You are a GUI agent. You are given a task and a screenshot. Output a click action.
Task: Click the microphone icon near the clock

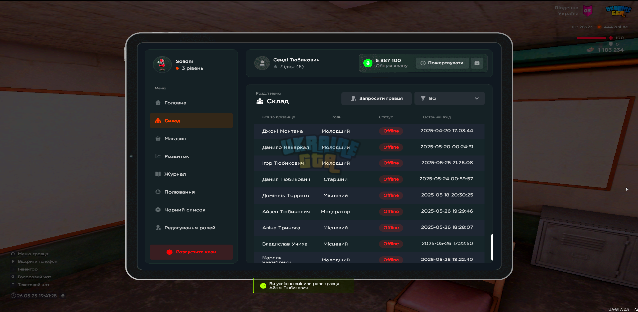63,296
